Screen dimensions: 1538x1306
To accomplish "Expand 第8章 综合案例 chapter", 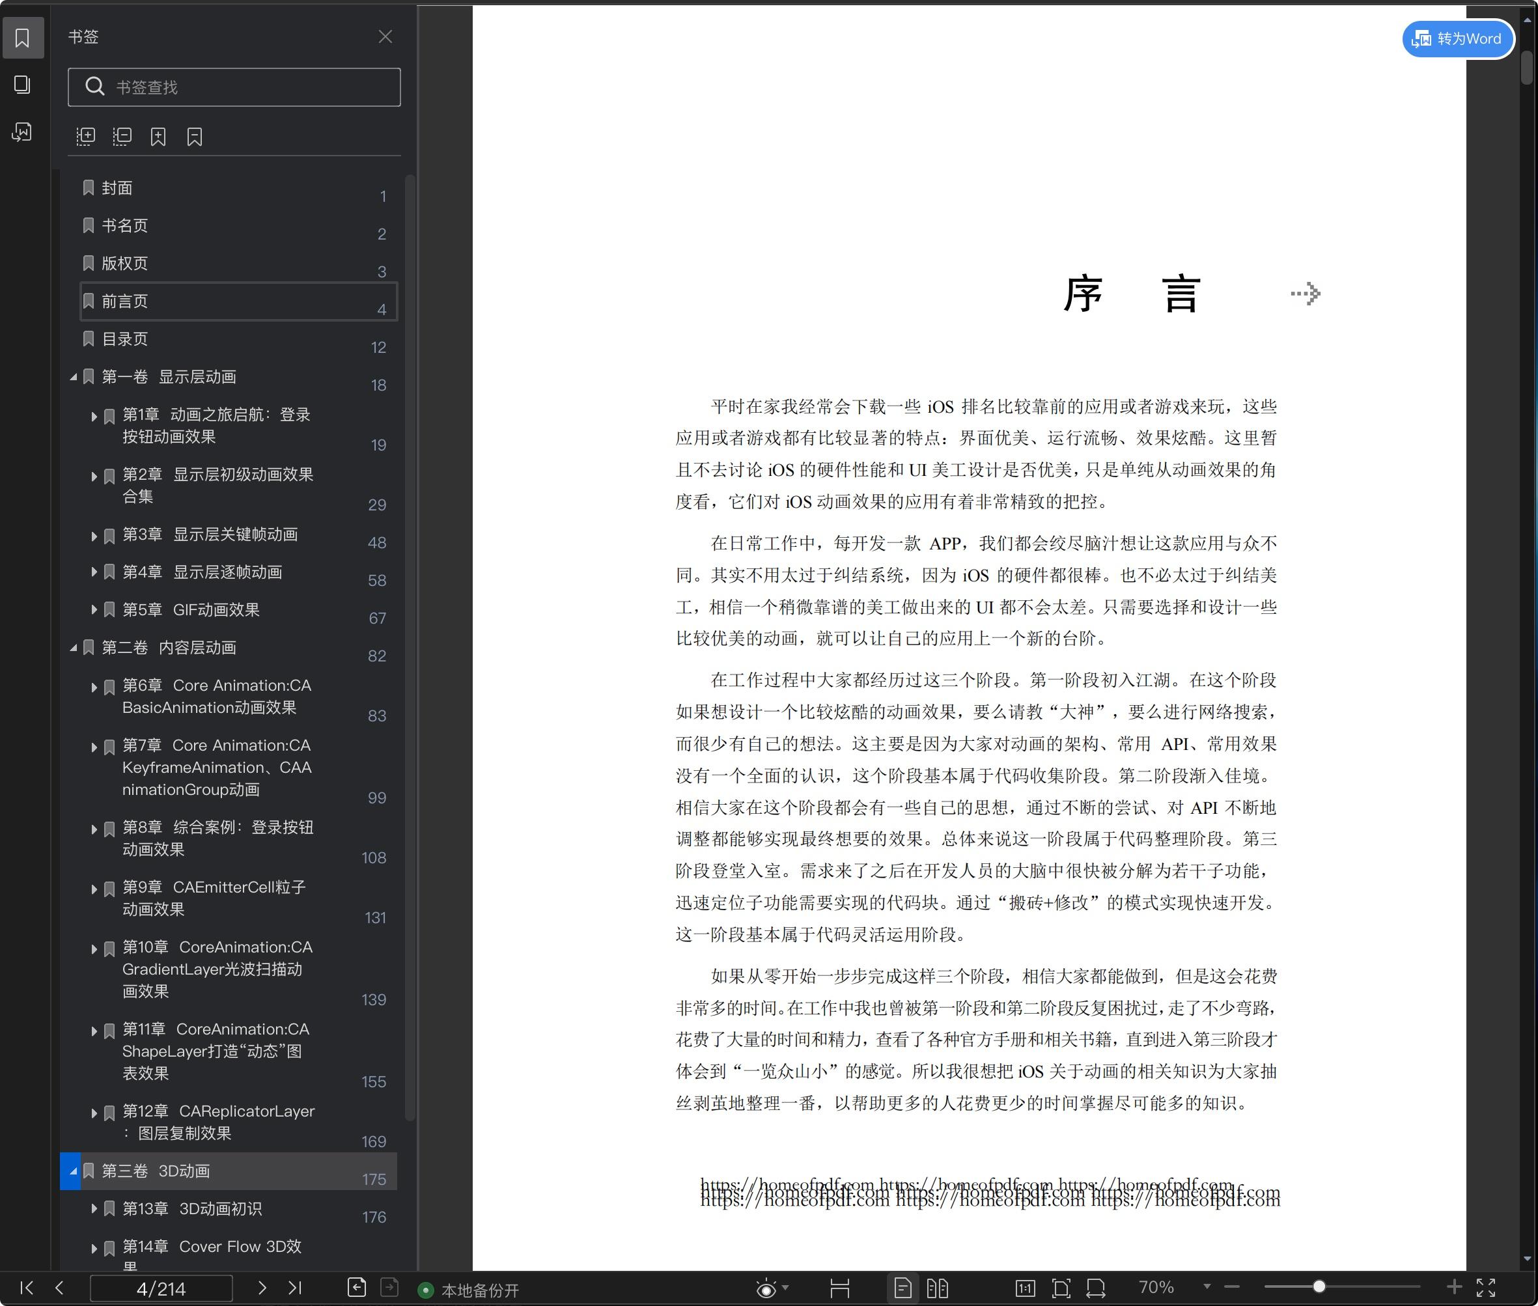I will [94, 829].
